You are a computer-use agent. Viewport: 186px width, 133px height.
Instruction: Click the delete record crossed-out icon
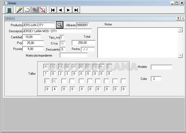point(43,10)
